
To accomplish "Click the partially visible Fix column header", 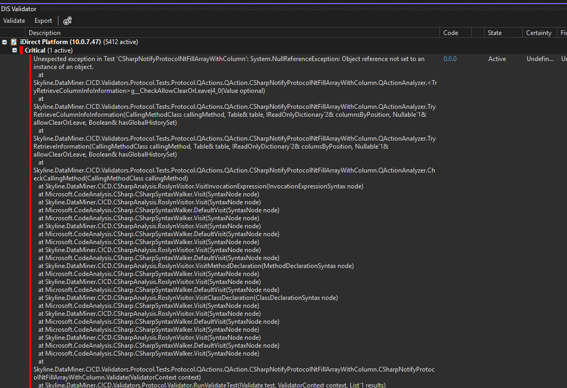I will point(563,33).
